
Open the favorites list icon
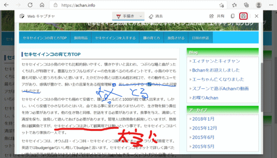pyautogui.click(x=235, y=5)
